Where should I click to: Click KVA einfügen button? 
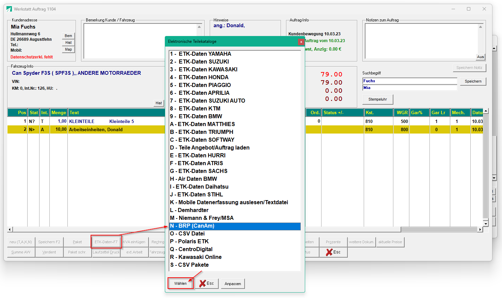[x=134, y=242]
